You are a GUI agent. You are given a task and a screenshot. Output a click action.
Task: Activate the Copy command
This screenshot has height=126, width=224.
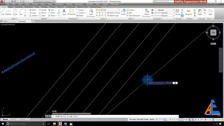33,13
